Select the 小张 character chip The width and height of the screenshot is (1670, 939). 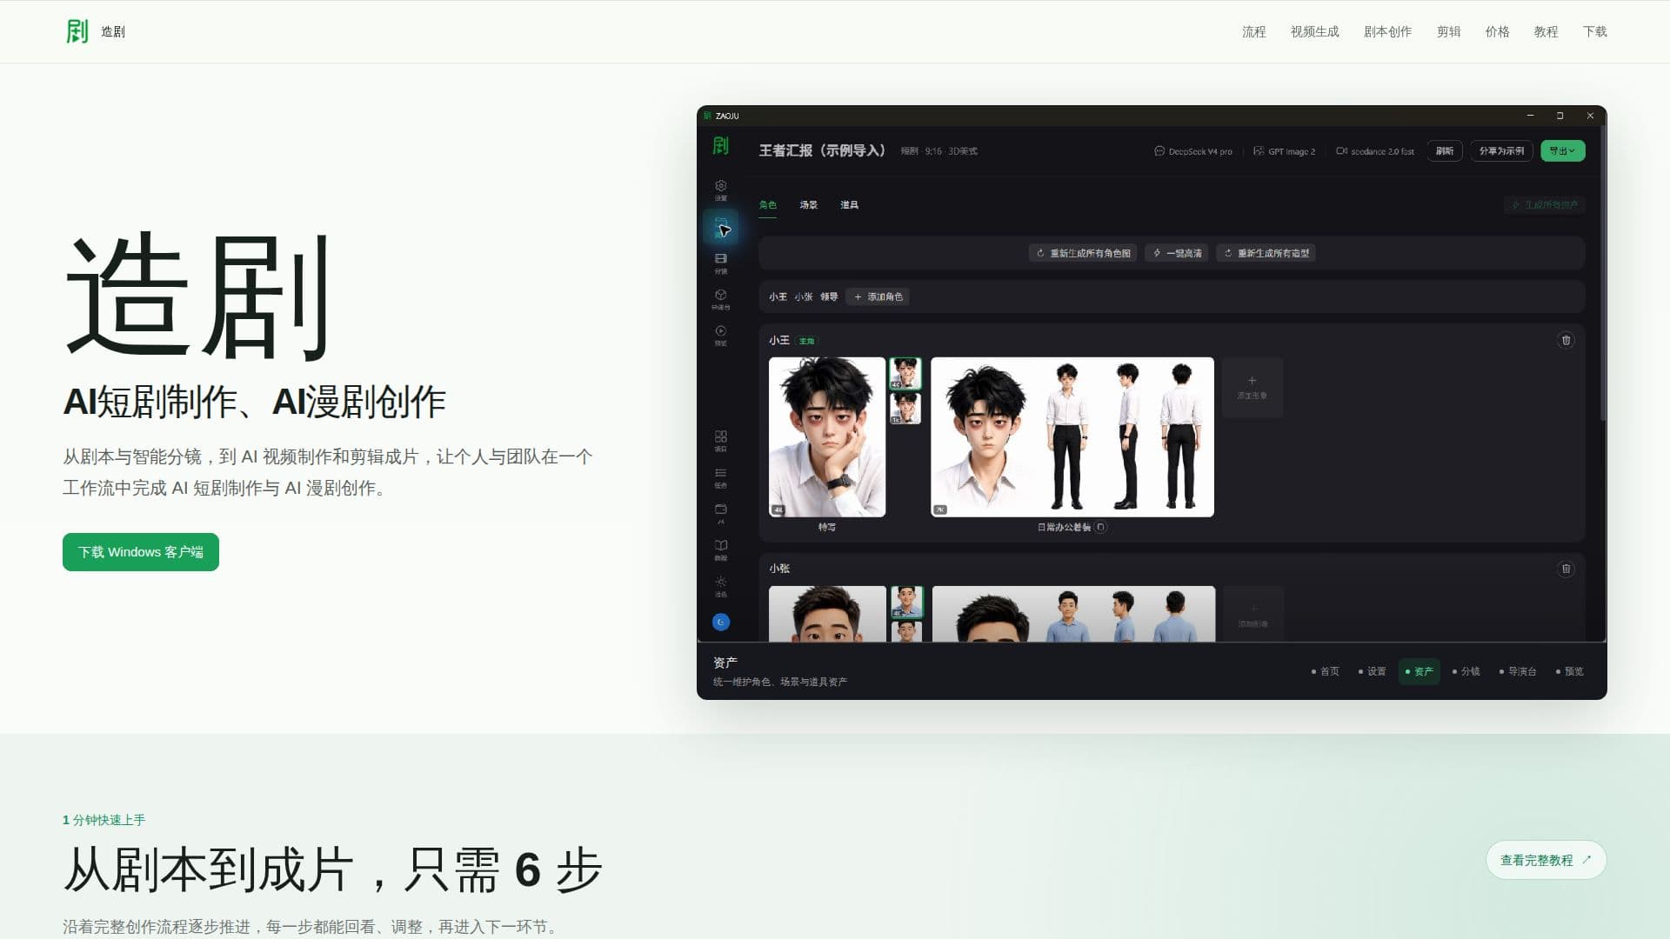coord(804,297)
